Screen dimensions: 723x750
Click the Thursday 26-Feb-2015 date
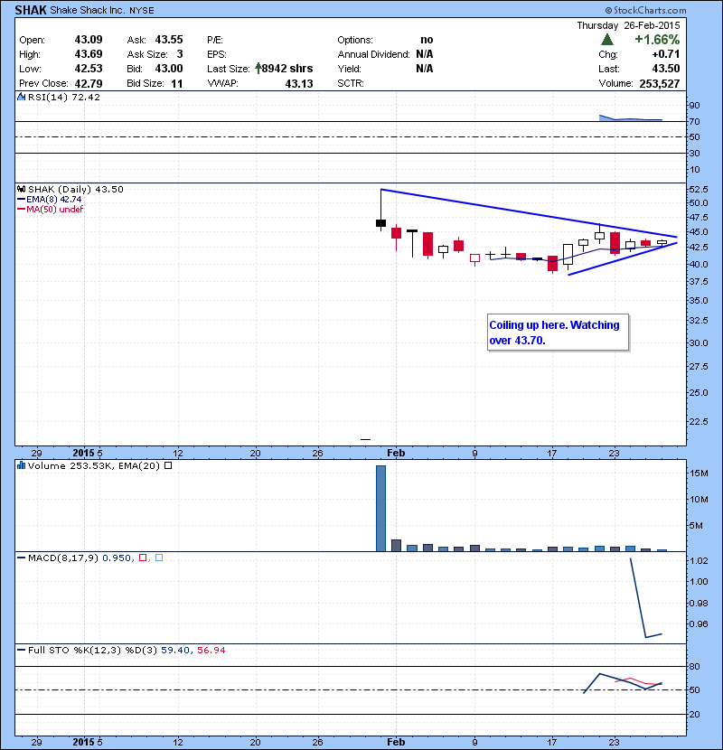628,25
